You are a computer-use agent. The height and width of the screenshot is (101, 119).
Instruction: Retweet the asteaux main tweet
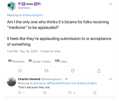[x=46, y=71]
